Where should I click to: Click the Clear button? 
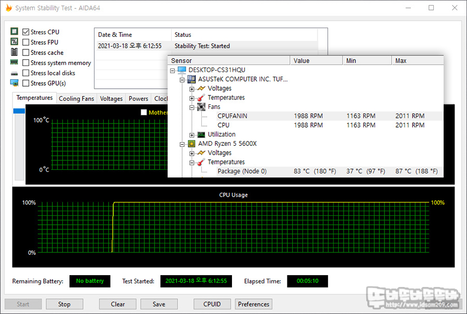point(118,304)
